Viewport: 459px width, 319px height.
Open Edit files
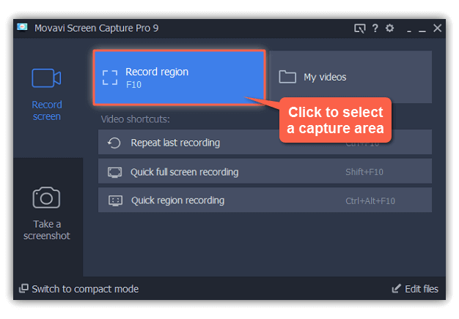tap(415, 289)
